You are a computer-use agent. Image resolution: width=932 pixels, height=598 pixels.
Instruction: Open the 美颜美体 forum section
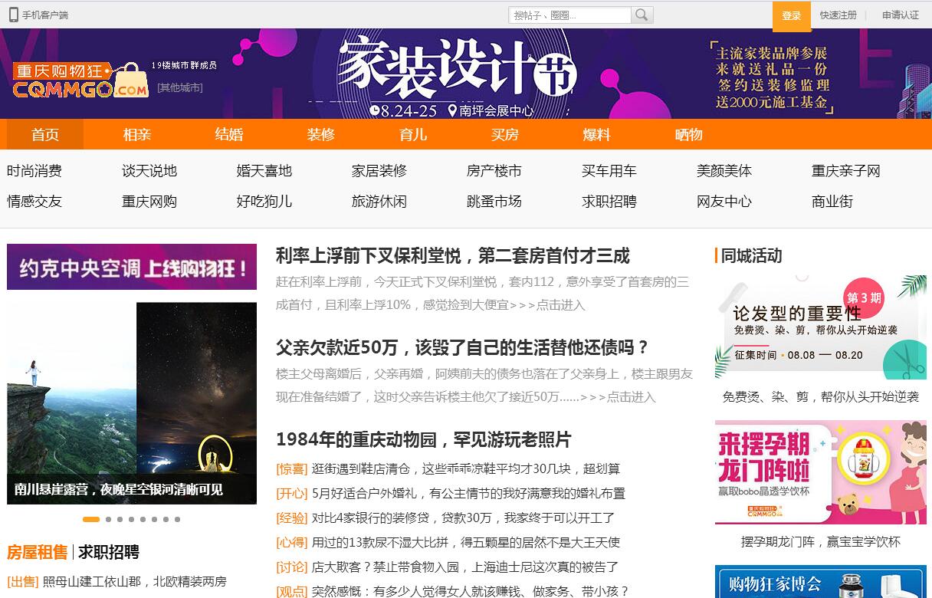click(724, 171)
